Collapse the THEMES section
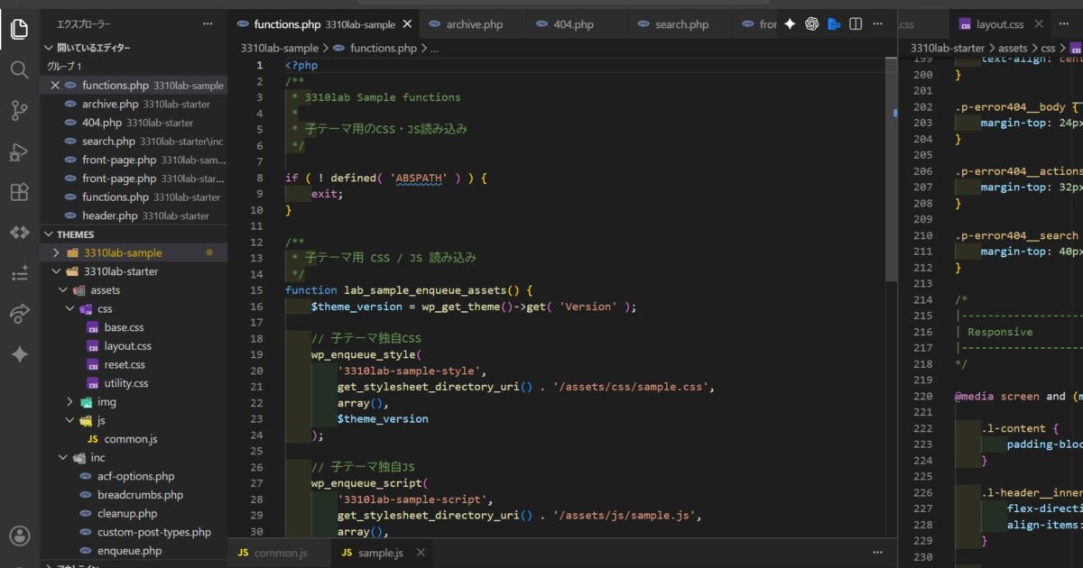1083x568 pixels. tap(50, 234)
